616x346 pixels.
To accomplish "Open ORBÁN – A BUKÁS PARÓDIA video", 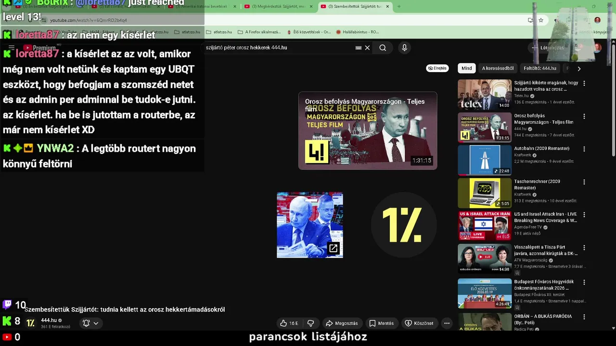I will coord(485,322).
